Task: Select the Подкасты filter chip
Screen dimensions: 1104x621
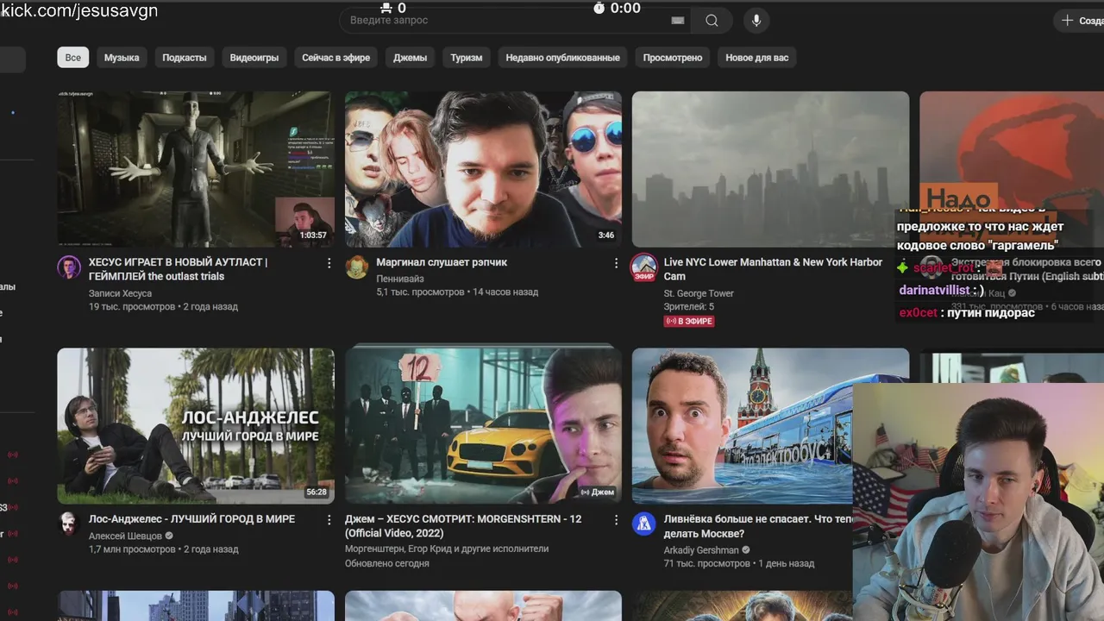Action: [185, 58]
